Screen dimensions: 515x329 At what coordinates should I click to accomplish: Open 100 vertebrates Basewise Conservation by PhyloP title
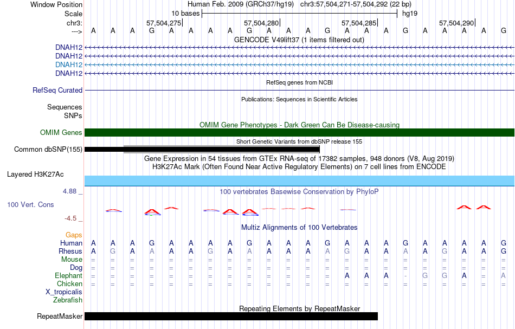299,191
